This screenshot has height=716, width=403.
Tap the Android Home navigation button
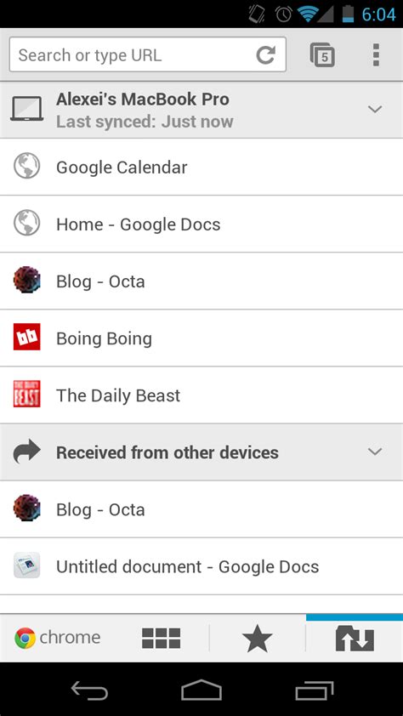click(x=201, y=690)
